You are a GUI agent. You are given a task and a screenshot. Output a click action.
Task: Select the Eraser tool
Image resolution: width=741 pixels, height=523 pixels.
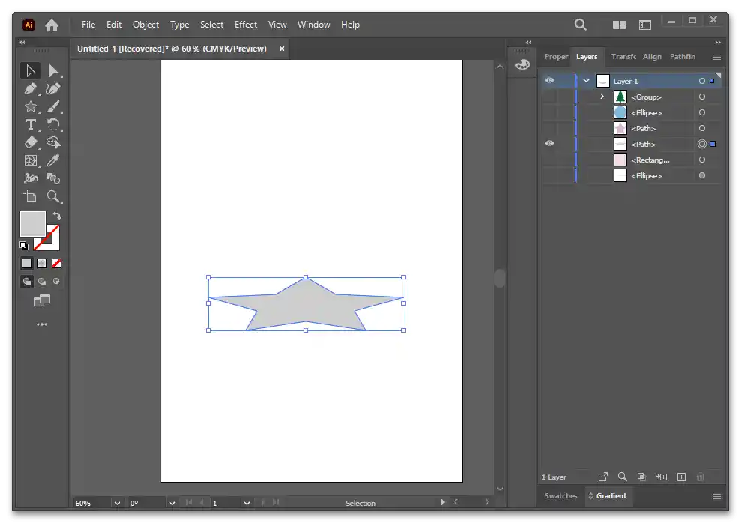pyautogui.click(x=31, y=142)
